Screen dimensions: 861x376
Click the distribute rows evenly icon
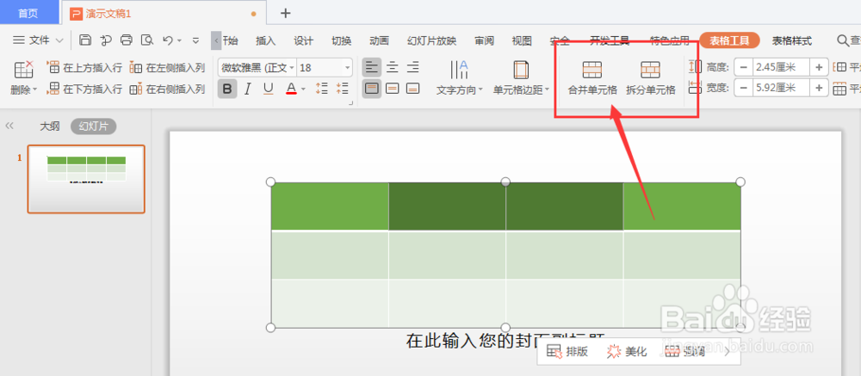pos(839,67)
